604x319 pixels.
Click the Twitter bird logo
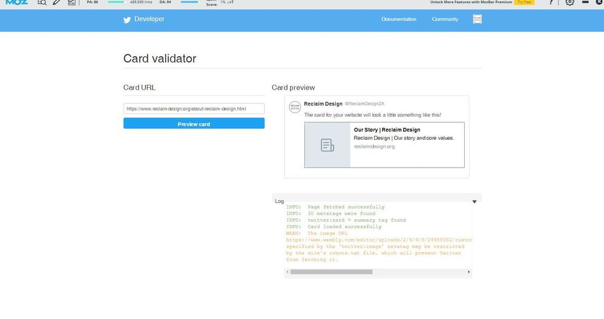[127, 19]
